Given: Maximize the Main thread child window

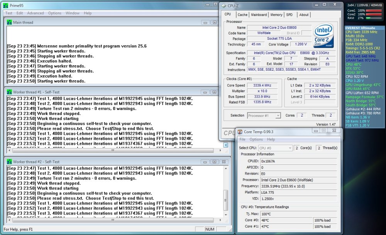Looking at the screenshot, I should pos(215,22).
